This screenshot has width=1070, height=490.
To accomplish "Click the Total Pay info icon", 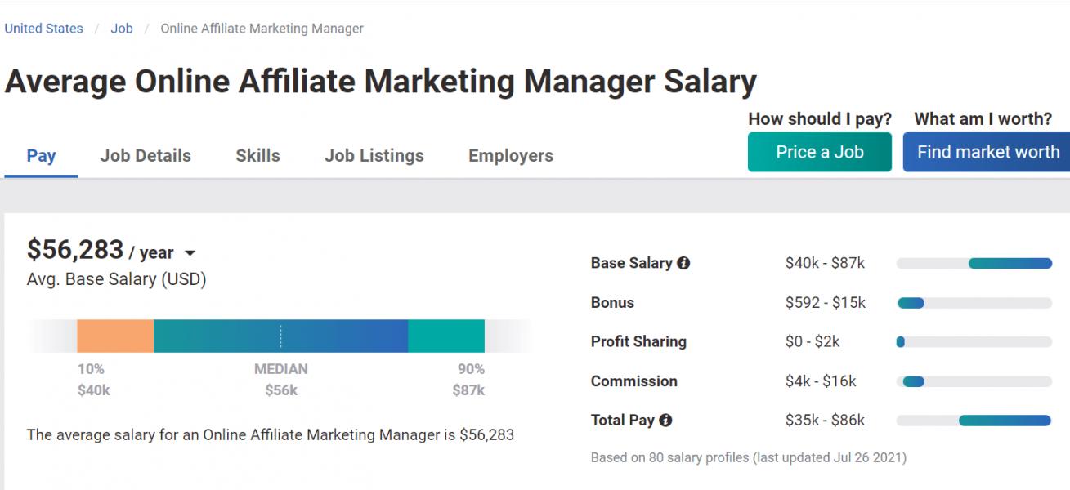I will [x=665, y=421].
